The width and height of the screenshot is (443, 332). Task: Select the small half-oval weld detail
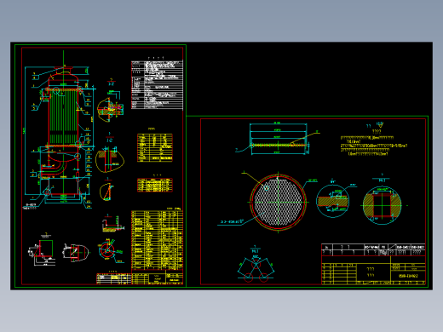coord(106,192)
